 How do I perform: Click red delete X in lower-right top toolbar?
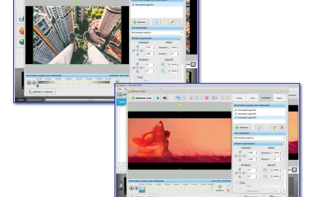click(207, 98)
